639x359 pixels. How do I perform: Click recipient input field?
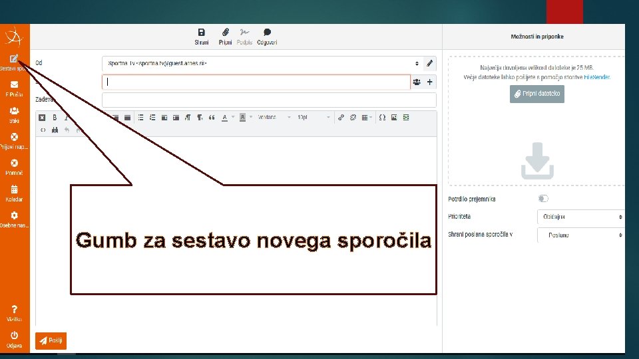[x=256, y=82]
